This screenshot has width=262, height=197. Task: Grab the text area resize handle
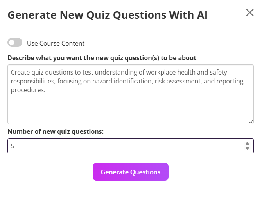coord(251,121)
